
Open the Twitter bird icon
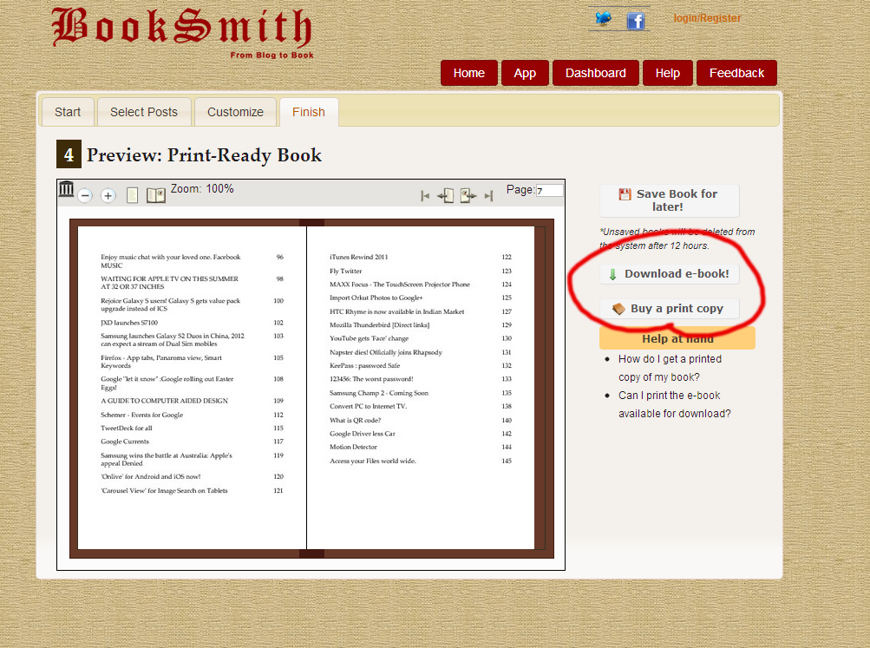click(x=603, y=19)
